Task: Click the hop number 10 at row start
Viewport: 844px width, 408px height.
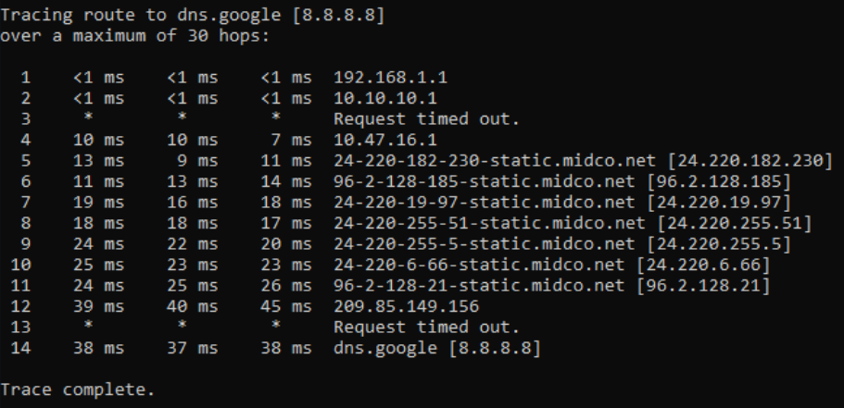Action: [x=20, y=265]
